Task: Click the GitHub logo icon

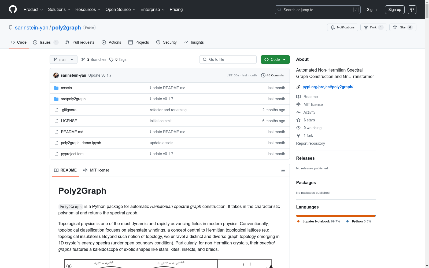Action: 13,9
